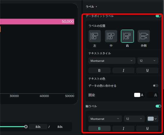Select the outside (外側) label position icon

143,36
